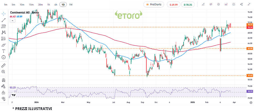The width and height of the screenshot is (254, 111).
Task: Click the 53.23 RSI legend value
Action: tap(13, 88)
